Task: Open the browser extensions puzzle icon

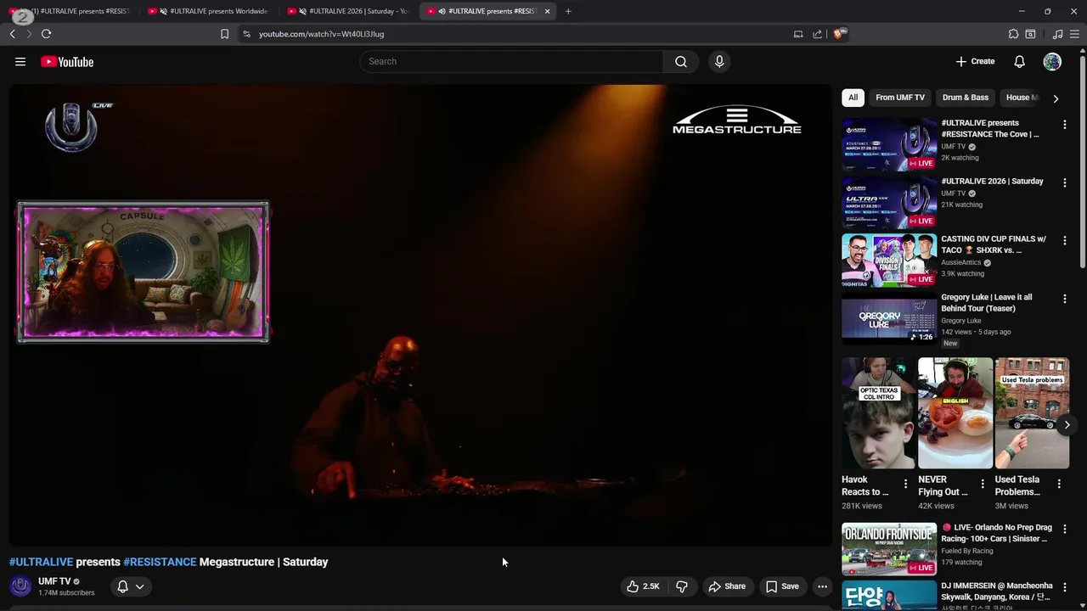Action: coord(1013,34)
